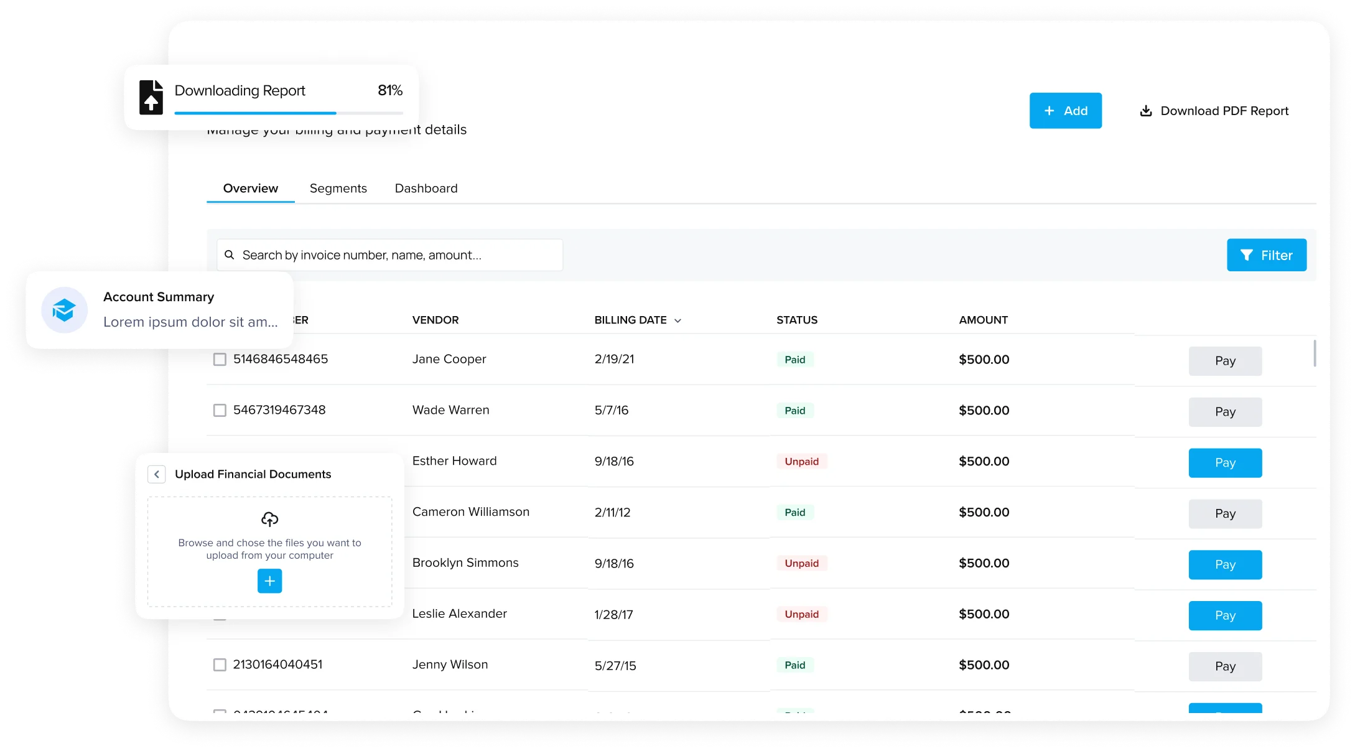Screen dimensions: 1355x751
Task: Pay Esther Howard's unpaid invoice
Action: pos(1224,463)
